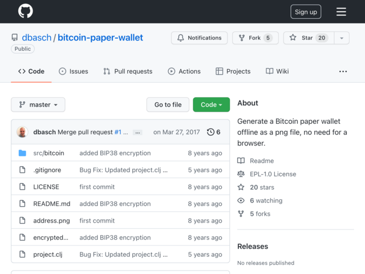Click the commit history clock icon
The height and width of the screenshot is (274, 365).
[210, 132]
